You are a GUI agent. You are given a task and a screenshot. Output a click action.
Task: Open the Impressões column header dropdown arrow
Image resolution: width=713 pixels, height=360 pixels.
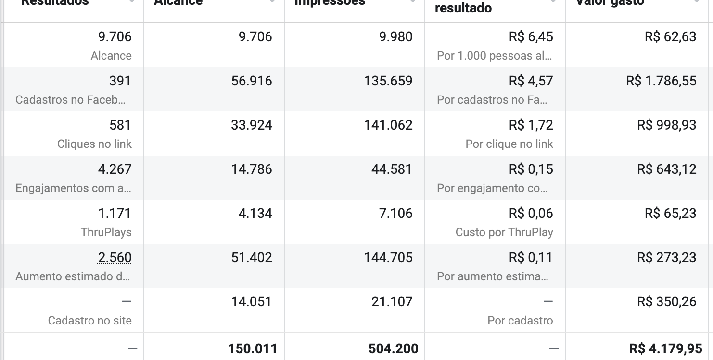point(412,2)
